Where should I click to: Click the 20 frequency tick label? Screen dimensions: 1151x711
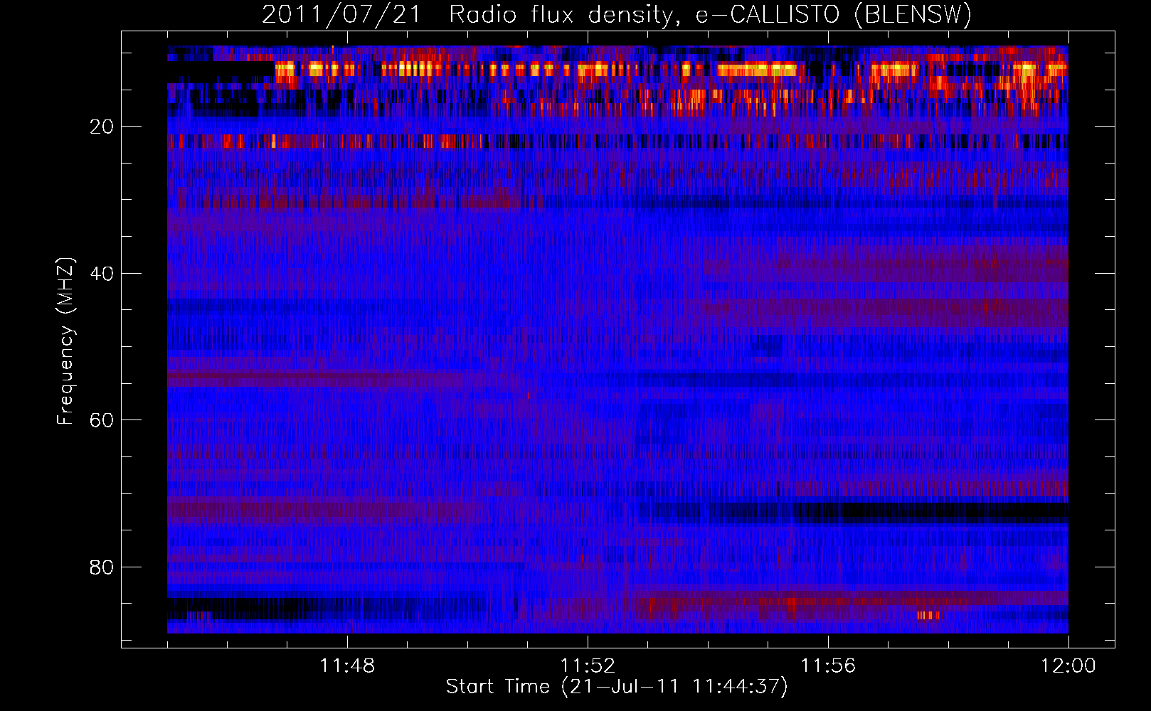102,127
